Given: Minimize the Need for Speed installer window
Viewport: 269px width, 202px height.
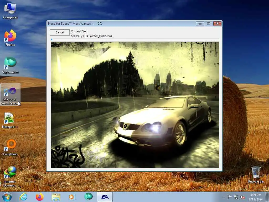Looking at the screenshot, I should point(200,23).
